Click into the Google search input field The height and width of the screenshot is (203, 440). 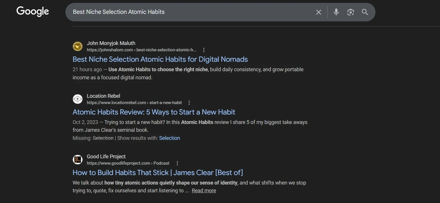click(187, 12)
